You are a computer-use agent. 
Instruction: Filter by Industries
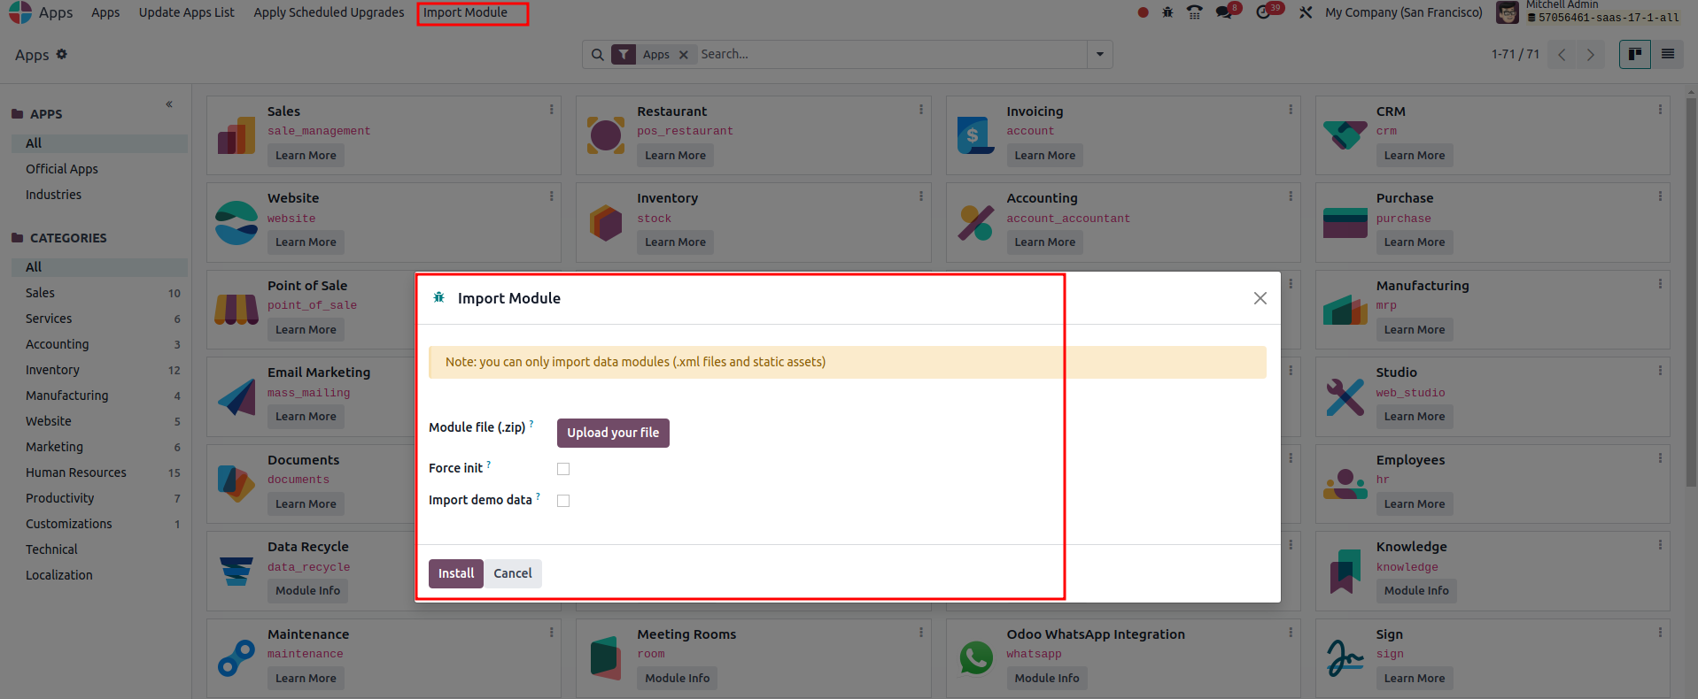53,195
